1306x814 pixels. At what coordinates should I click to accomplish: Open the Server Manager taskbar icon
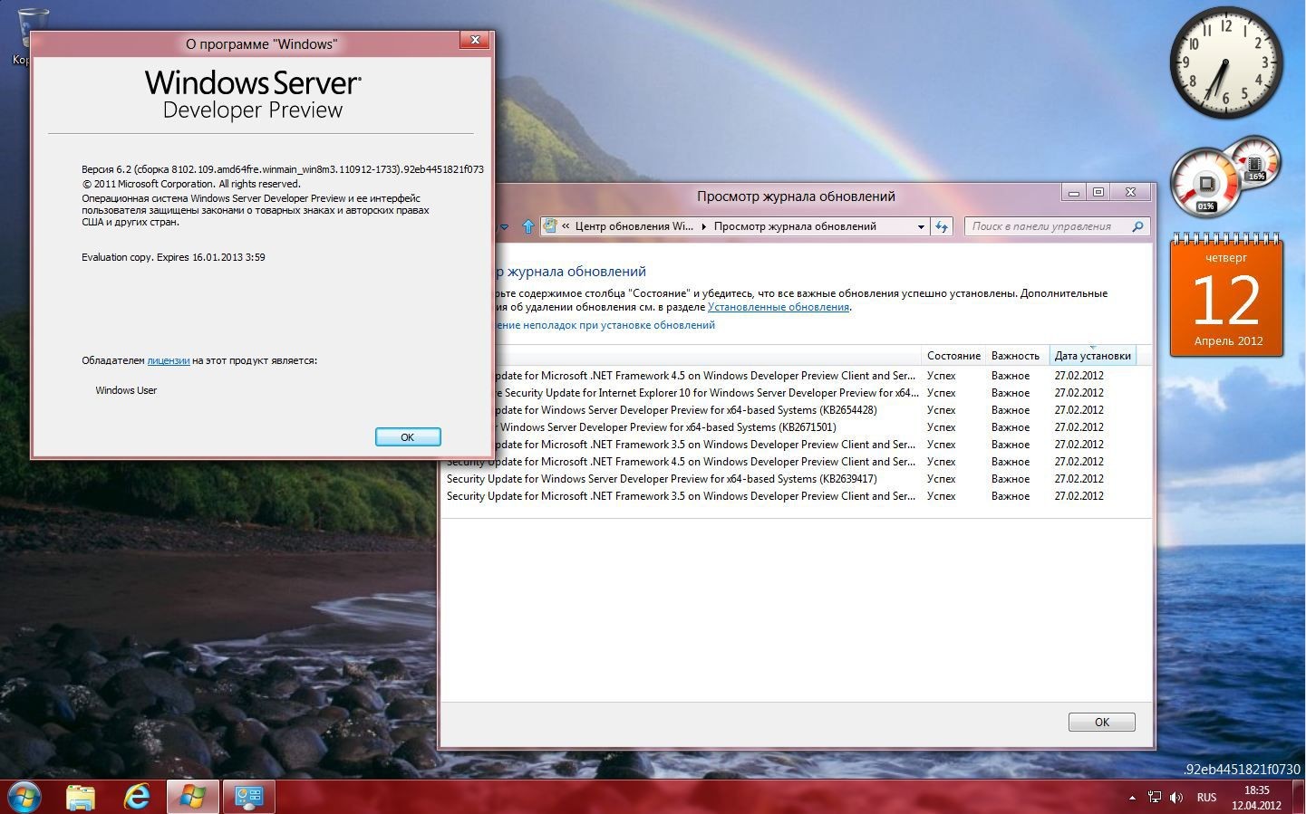pyautogui.click(x=248, y=798)
